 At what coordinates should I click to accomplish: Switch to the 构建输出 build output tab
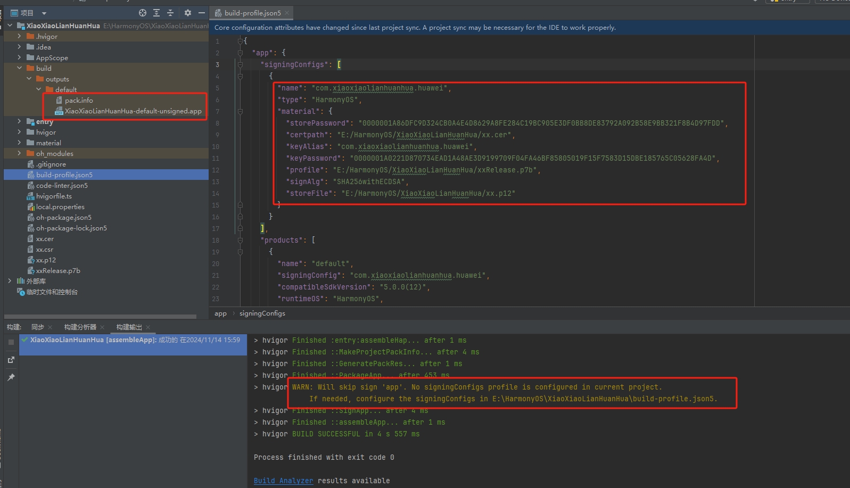(x=129, y=327)
